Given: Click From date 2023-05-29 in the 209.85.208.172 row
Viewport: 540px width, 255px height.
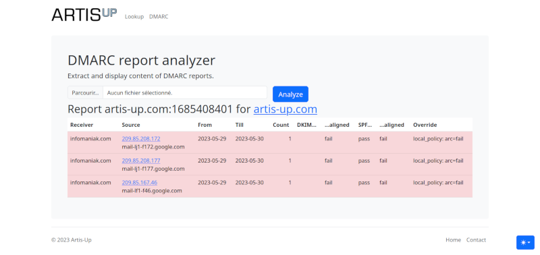Looking at the screenshot, I should [x=212, y=139].
